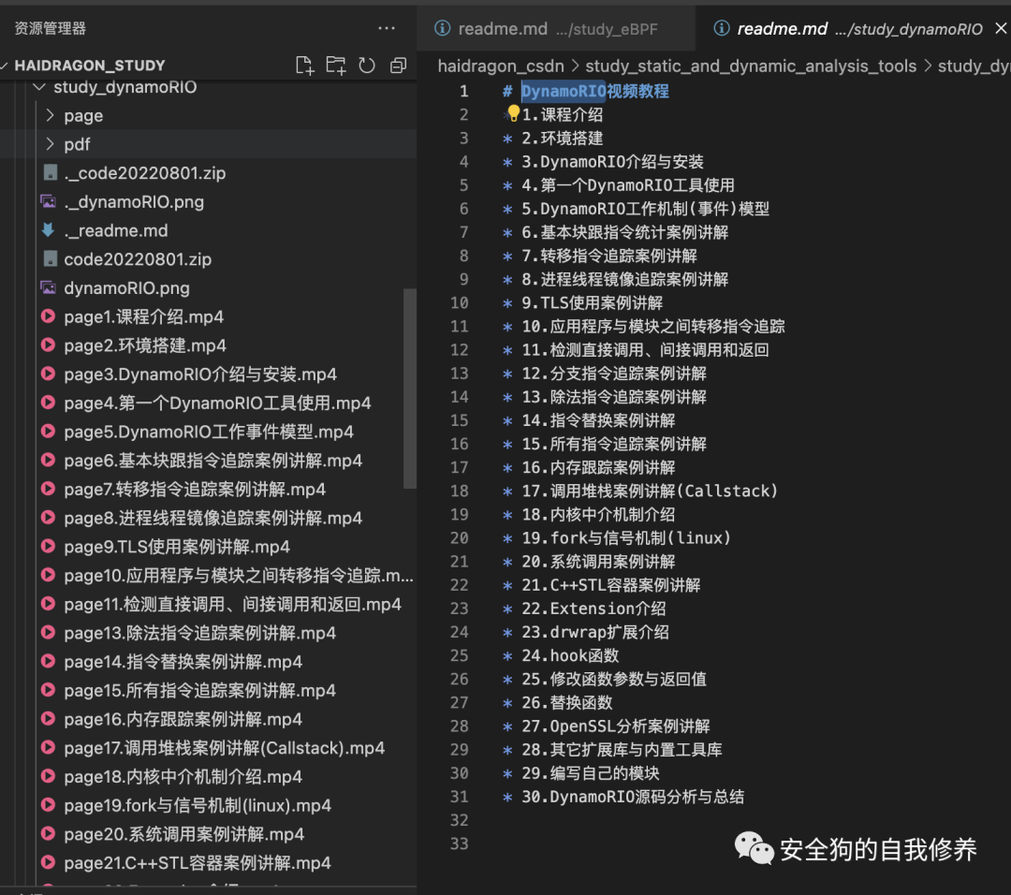Click haidragon_csdn in the breadcrumb
Viewport: 1011px width, 895px height.
tap(501, 66)
